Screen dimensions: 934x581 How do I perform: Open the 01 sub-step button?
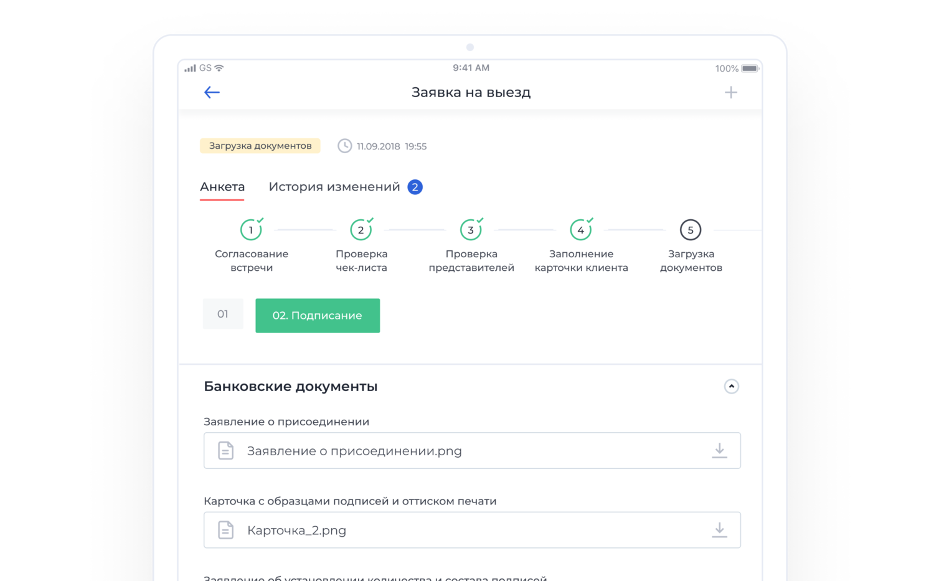tap(223, 314)
